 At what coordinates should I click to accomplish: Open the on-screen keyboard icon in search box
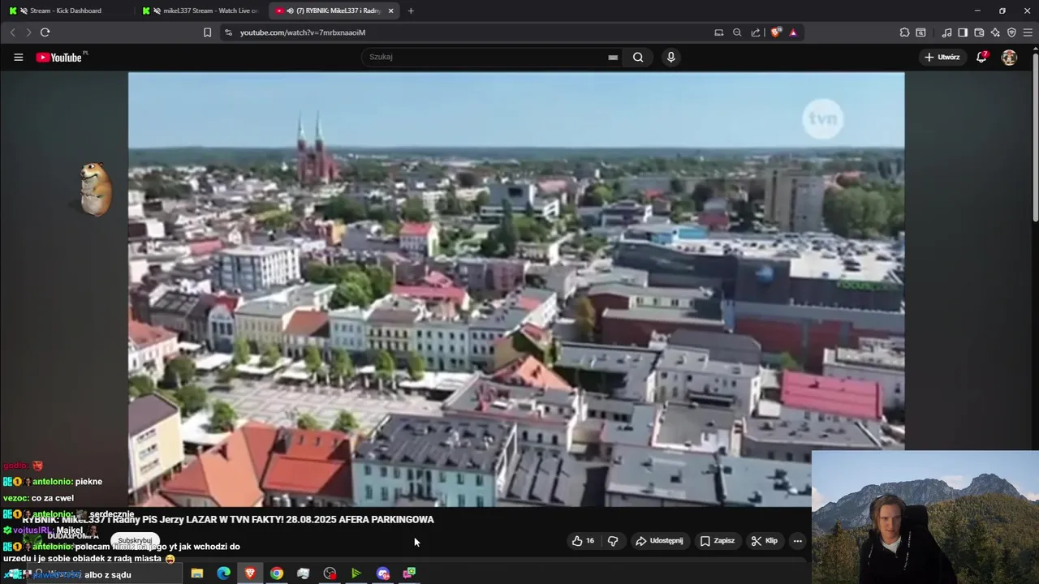[613, 58]
